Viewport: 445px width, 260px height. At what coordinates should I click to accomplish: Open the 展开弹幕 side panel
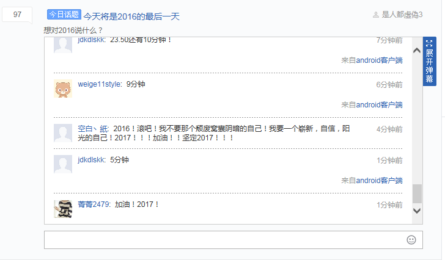429,61
